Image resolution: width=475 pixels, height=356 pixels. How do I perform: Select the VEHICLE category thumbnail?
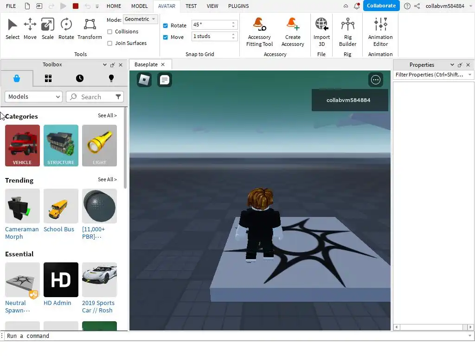[22, 145]
